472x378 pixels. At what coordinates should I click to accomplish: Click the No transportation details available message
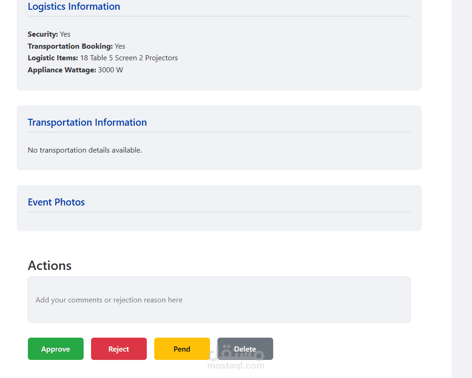pos(85,150)
